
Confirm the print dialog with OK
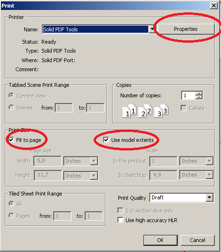tap(161, 240)
